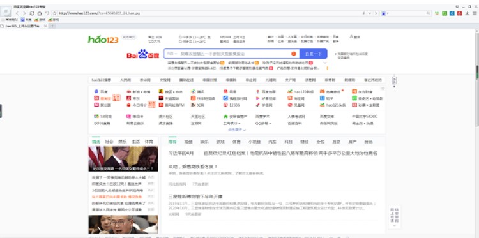Open the 中国网 link in news bar
Viewport: 479px width, 238px height.
[x=231, y=80]
